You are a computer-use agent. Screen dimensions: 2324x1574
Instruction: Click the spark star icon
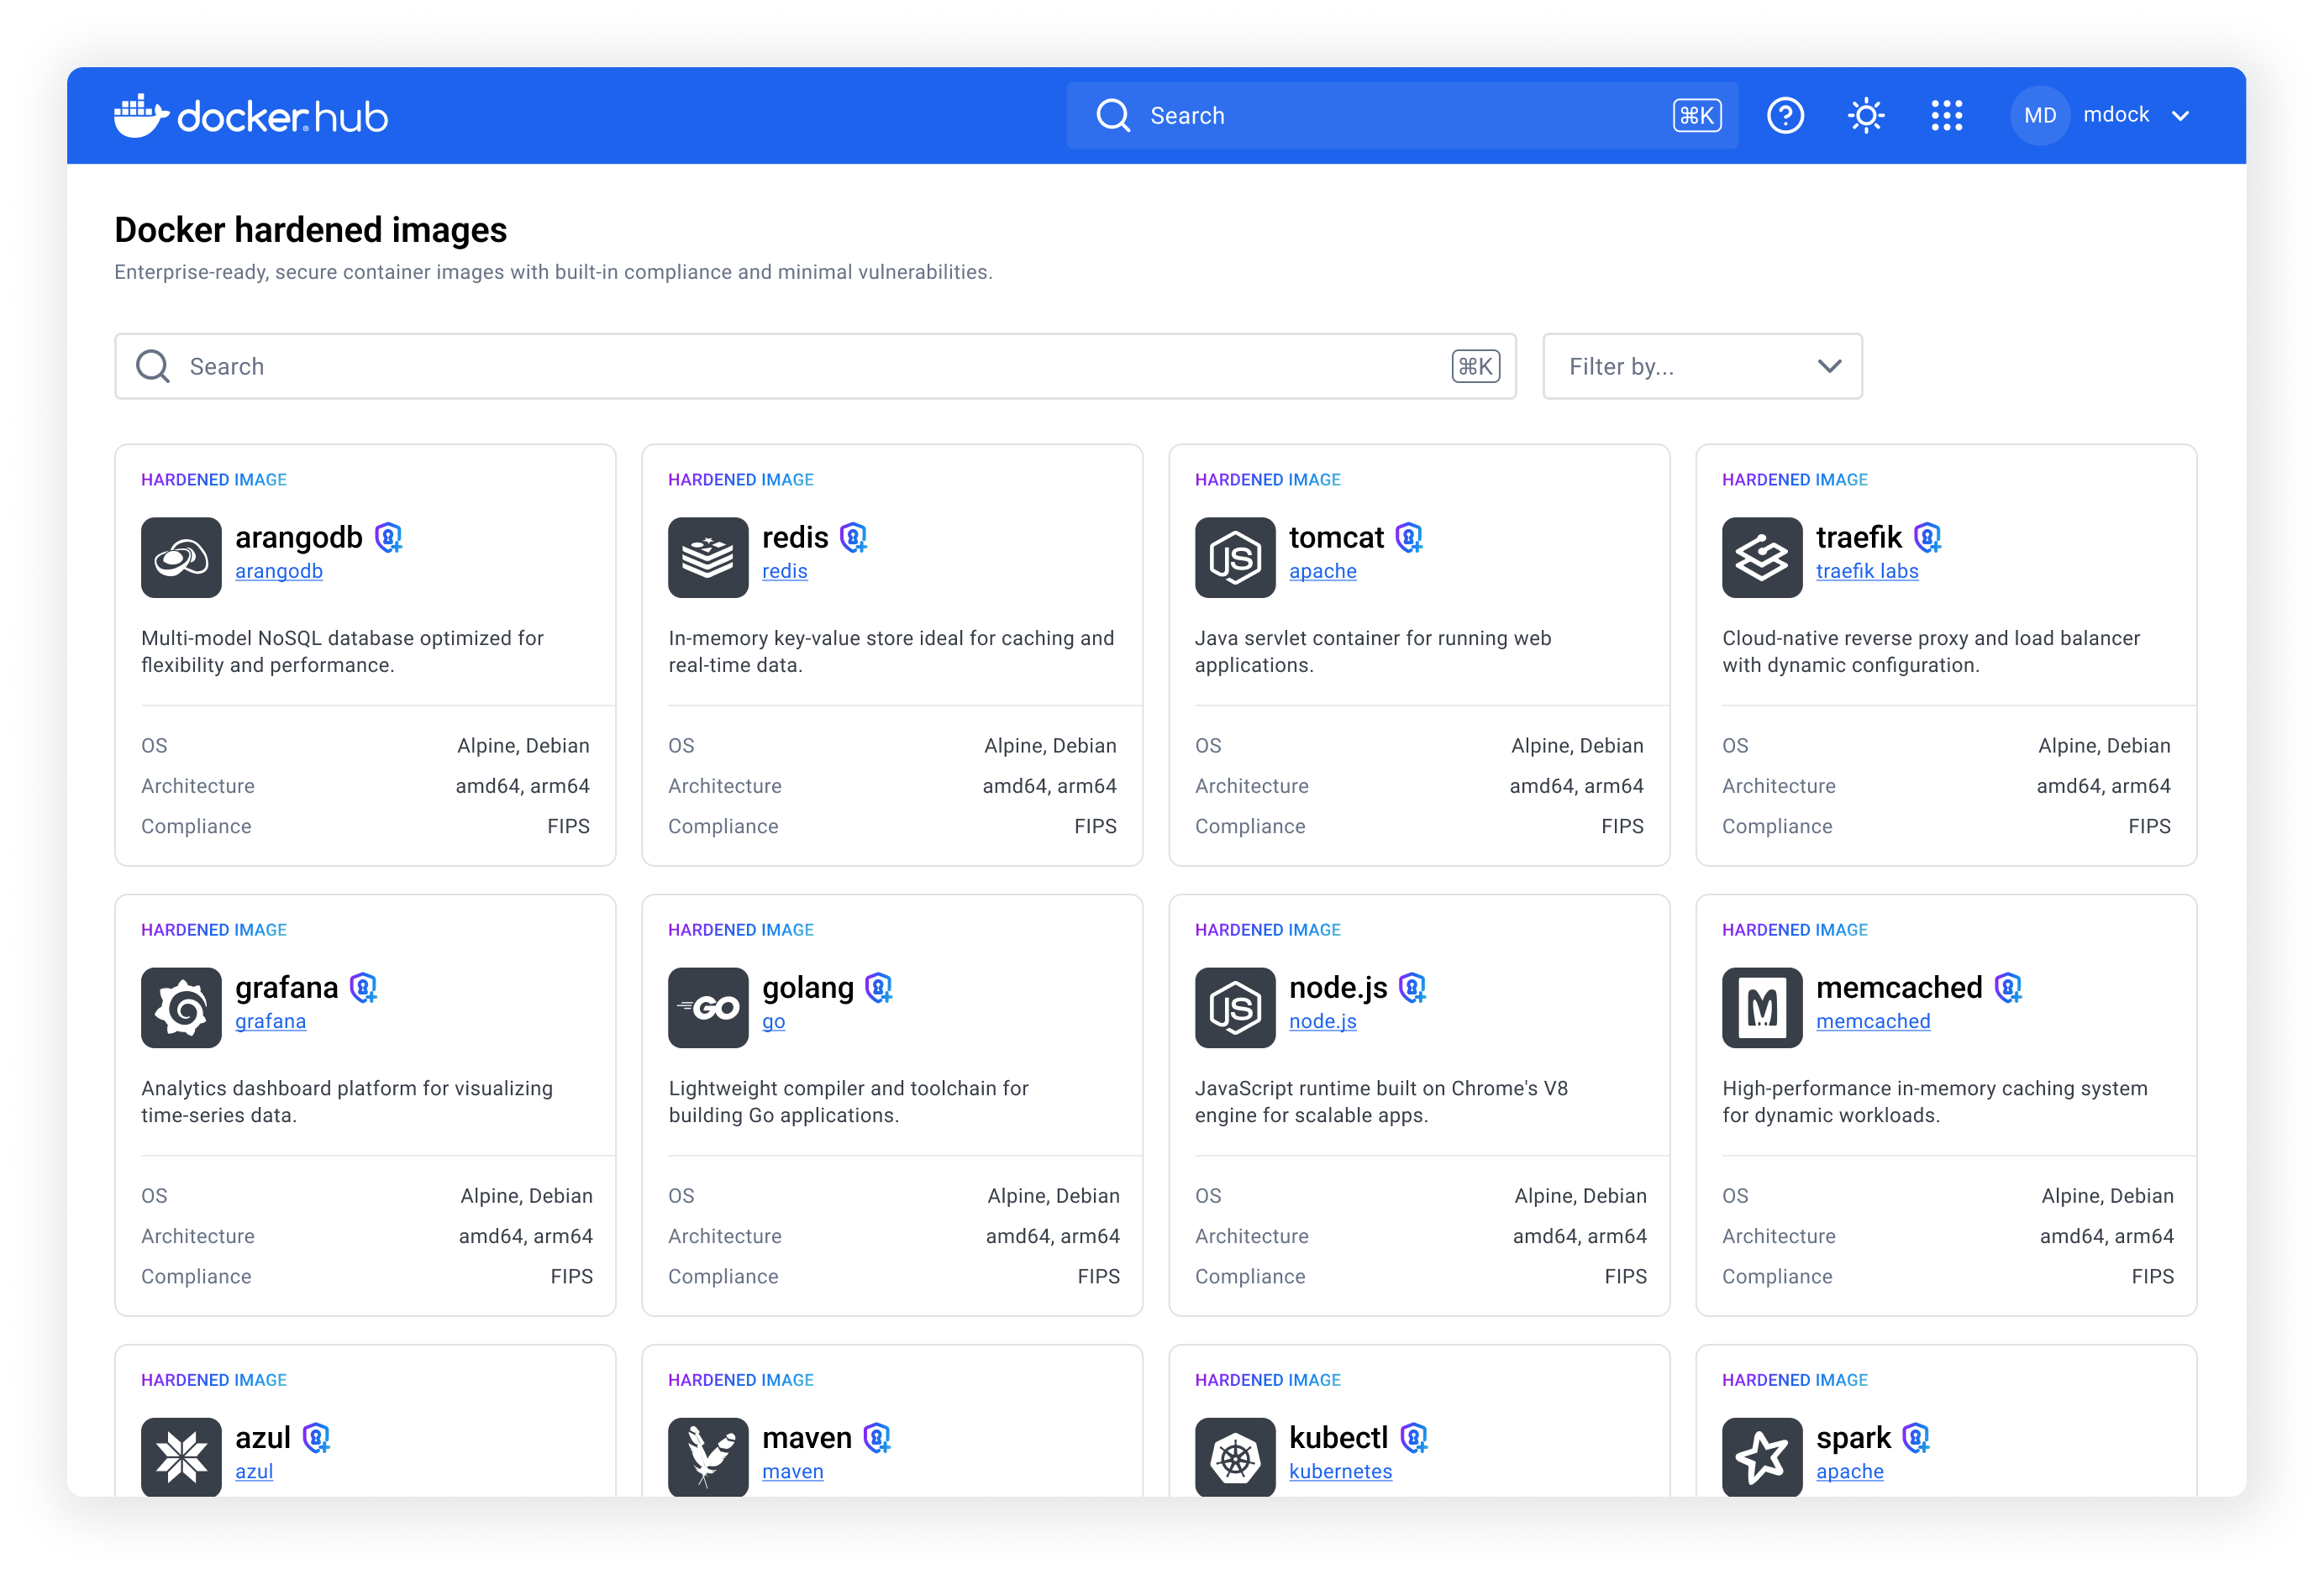(1762, 1457)
